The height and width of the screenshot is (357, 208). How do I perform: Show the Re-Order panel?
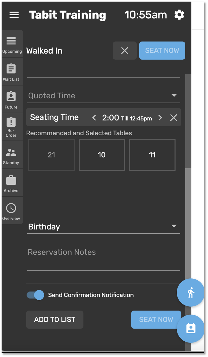(11, 127)
